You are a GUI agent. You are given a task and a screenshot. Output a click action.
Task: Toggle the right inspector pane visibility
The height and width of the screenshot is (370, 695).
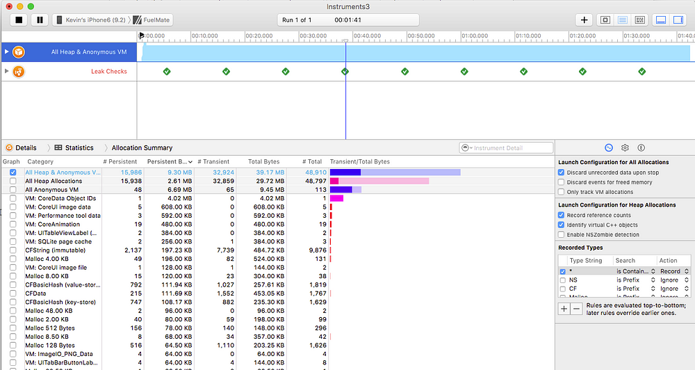click(679, 20)
